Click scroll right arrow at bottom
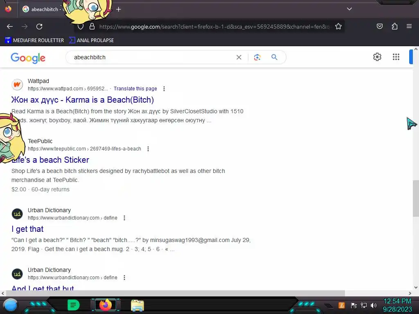Screen dimensions: 419x314 pos(410,293)
